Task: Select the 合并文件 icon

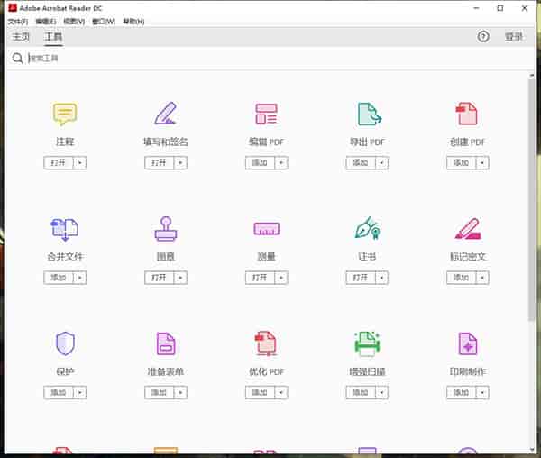Action: pos(65,229)
